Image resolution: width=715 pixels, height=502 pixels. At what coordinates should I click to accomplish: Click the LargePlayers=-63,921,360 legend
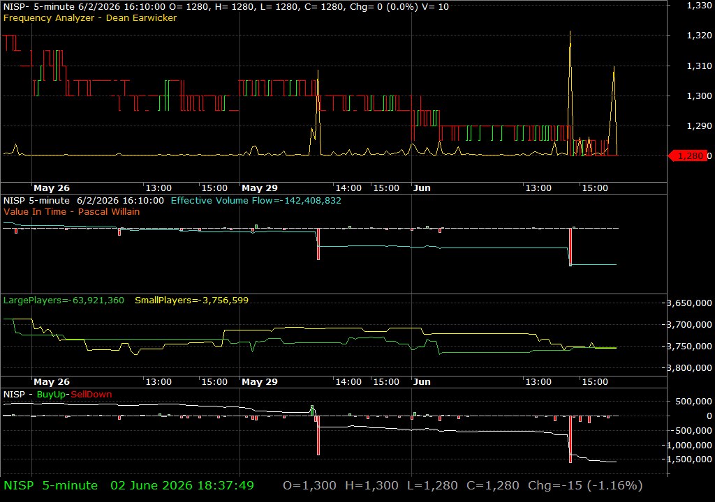(64, 301)
